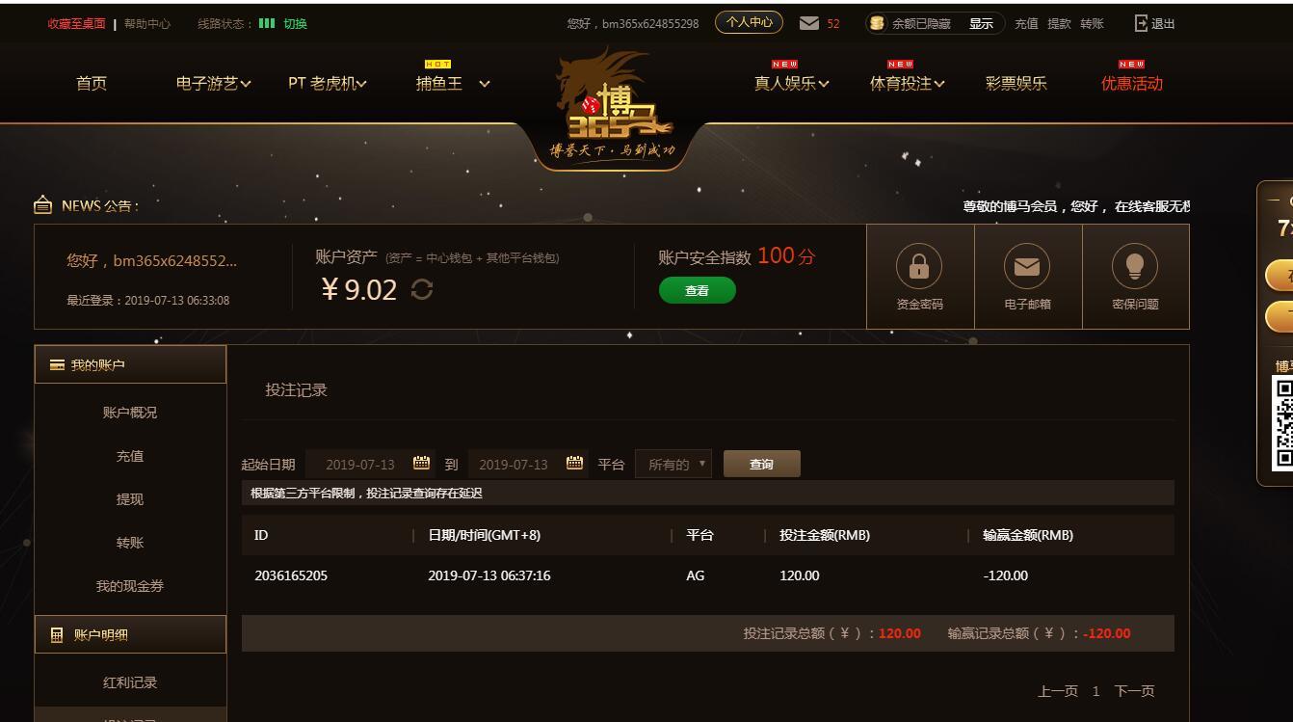The height and width of the screenshot is (722, 1293).
Task: Click the green 查看 button
Action: coord(697,290)
